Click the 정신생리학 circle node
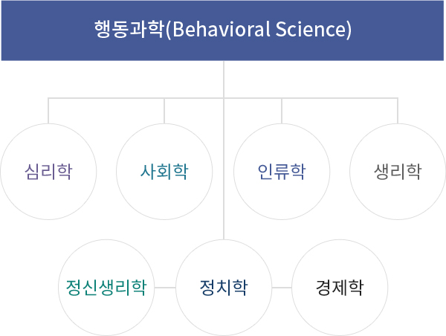Image resolution: width=446 pixels, height=336 pixels. pyautogui.click(x=106, y=288)
